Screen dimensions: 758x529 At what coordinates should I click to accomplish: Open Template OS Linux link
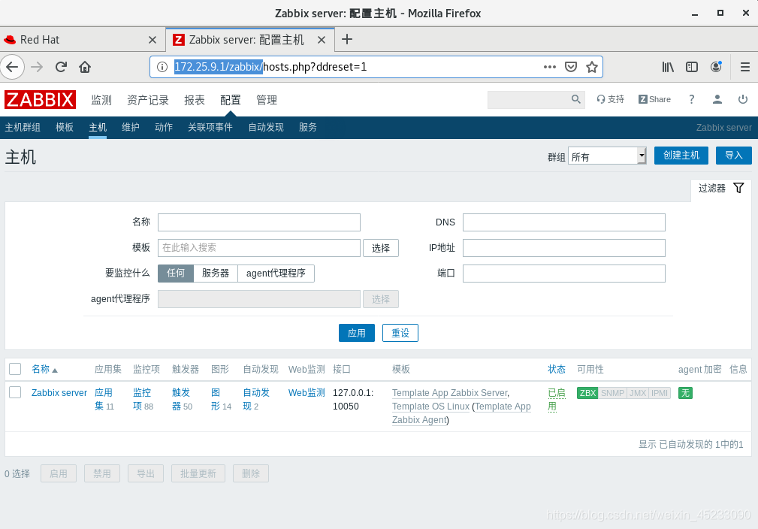(x=430, y=407)
